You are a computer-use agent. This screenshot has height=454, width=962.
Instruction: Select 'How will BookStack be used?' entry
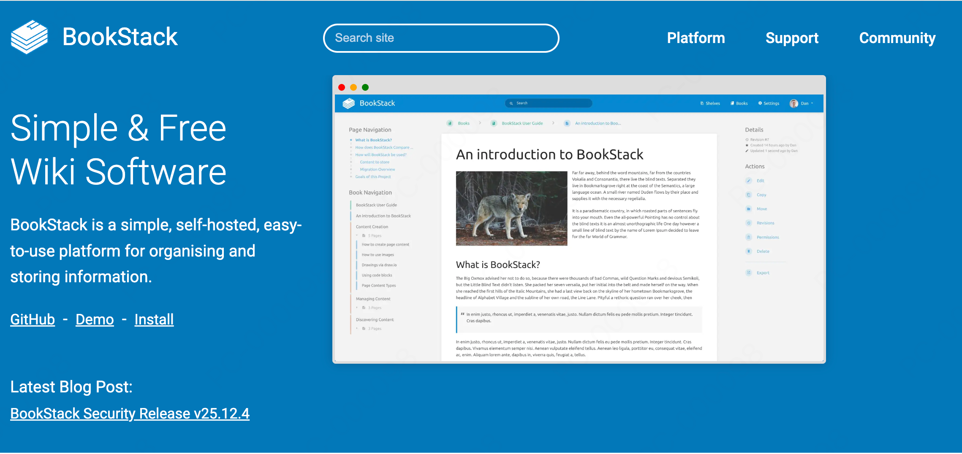(380, 155)
